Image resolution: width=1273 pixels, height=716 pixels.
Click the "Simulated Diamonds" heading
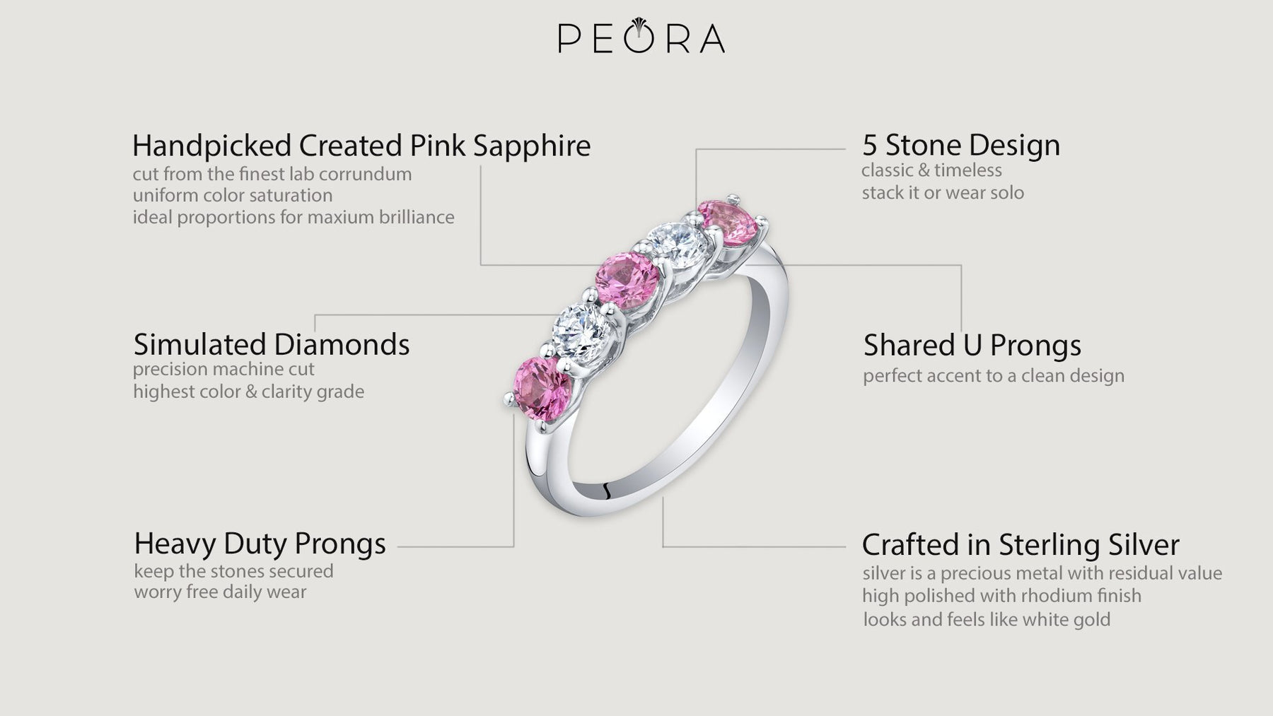pyautogui.click(x=272, y=345)
